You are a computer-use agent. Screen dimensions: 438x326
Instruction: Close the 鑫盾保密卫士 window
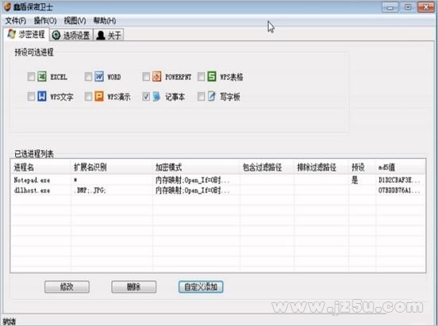pos(426,7)
